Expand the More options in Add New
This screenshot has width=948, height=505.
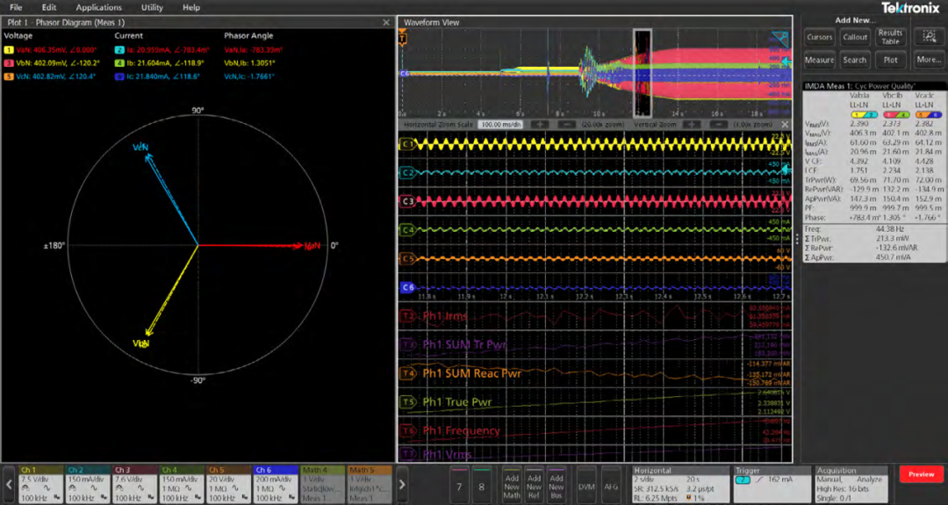click(x=929, y=60)
